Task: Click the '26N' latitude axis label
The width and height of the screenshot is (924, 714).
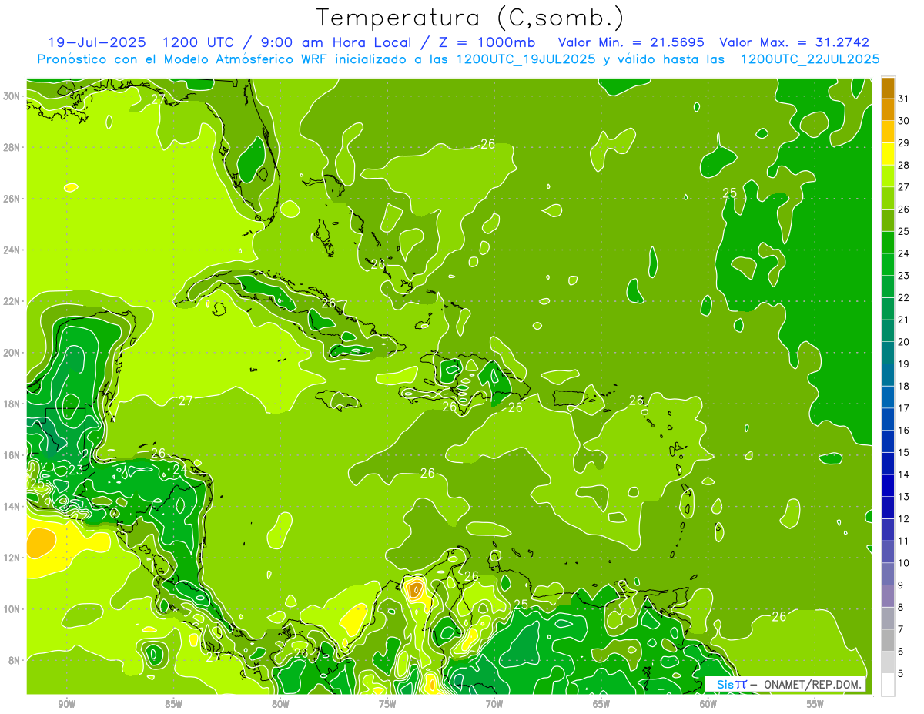Action: click(x=12, y=198)
